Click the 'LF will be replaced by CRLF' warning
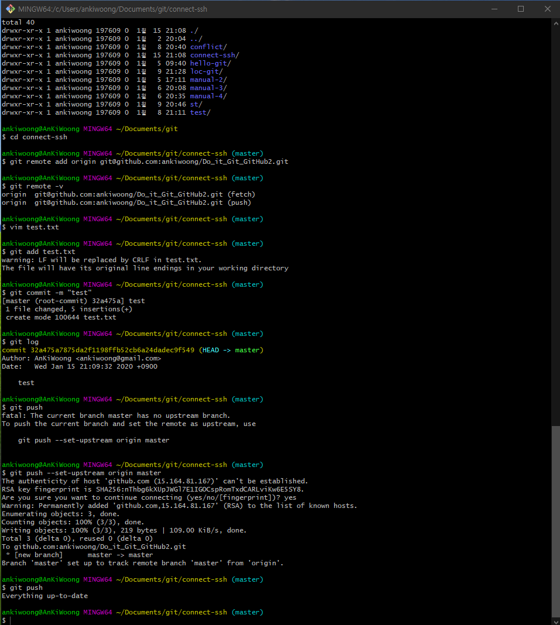The image size is (560, 625). click(102, 260)
